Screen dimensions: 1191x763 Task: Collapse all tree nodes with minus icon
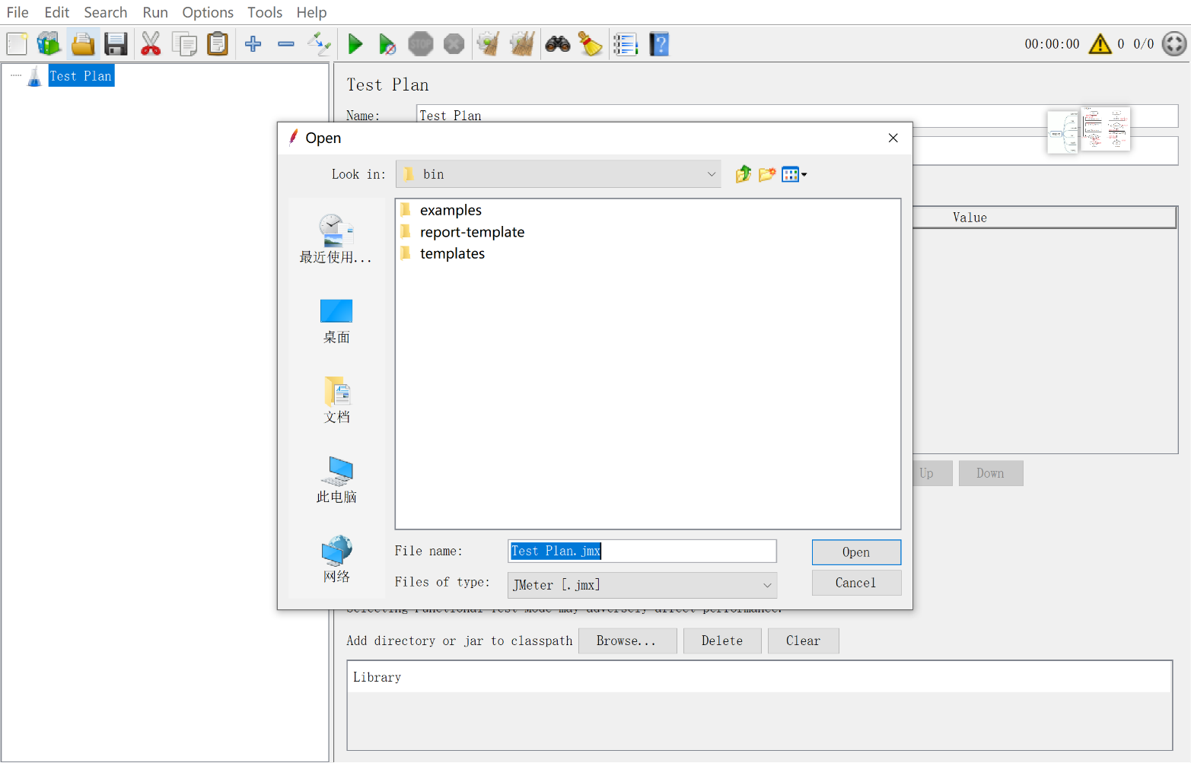click(285, 43)
